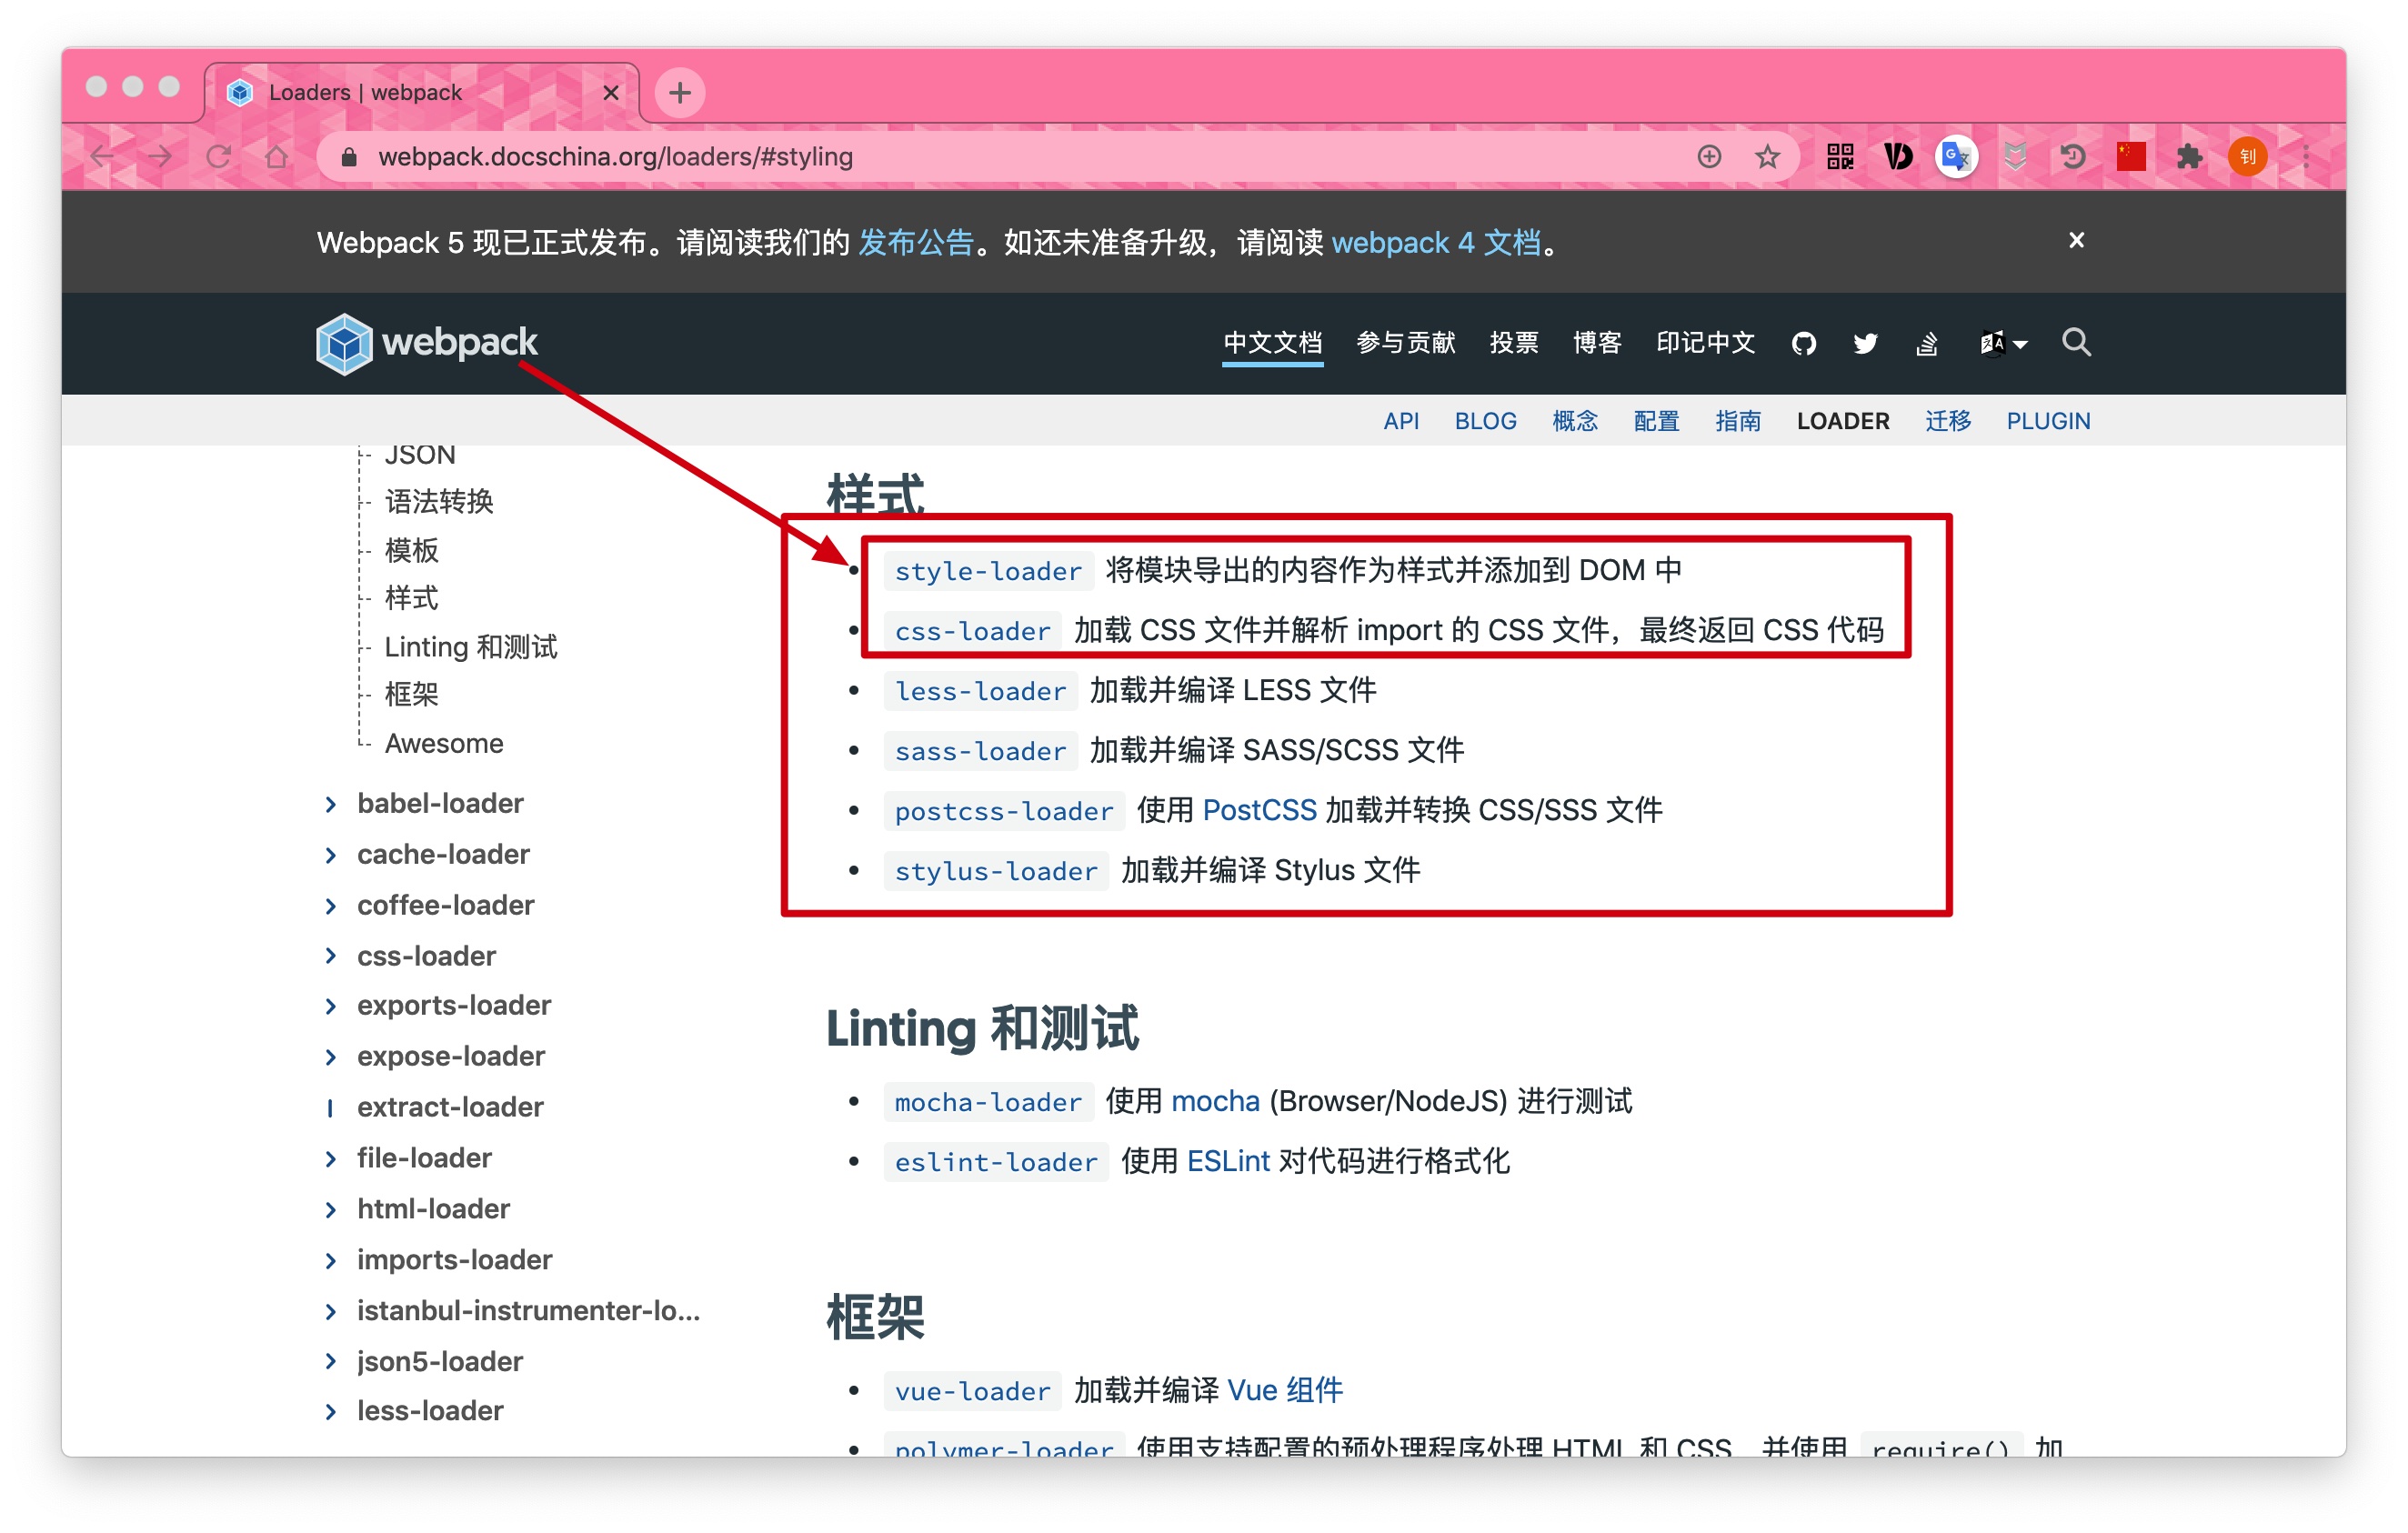Bookmark page with star icon

[x=1767, y=156]
